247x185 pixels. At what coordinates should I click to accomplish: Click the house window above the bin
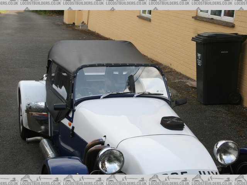216,15
